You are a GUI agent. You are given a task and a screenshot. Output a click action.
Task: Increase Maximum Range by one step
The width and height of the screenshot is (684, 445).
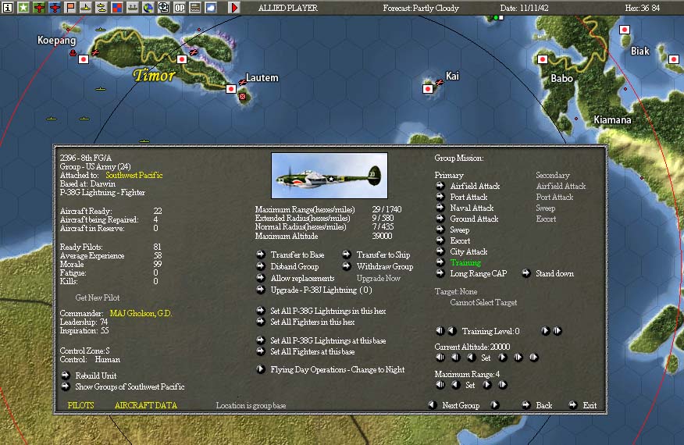click(x=486, y=385)
